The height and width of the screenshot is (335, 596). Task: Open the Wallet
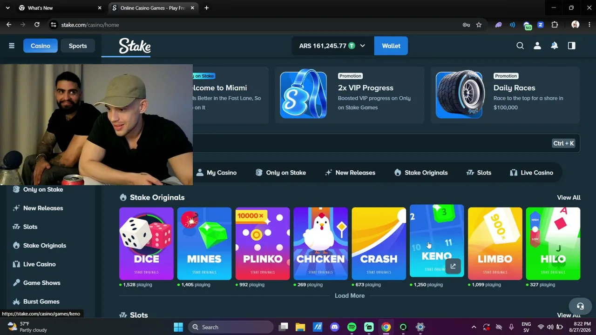[391, 46]
